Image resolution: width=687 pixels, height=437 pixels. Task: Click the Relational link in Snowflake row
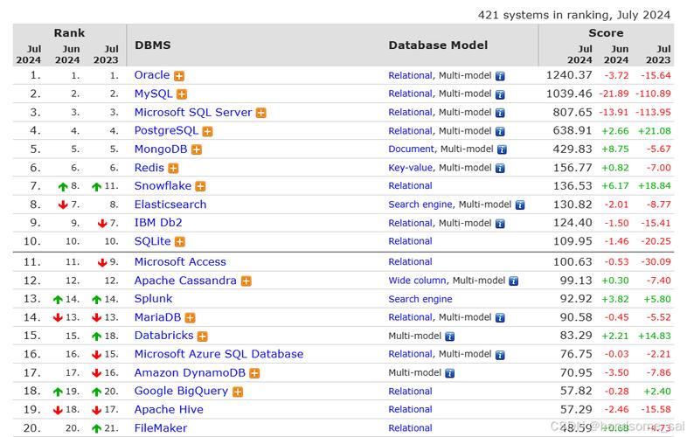(x=411, y=186)
